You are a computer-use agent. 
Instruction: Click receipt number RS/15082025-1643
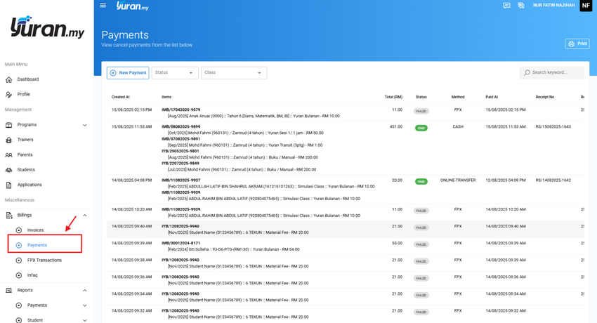553,126
